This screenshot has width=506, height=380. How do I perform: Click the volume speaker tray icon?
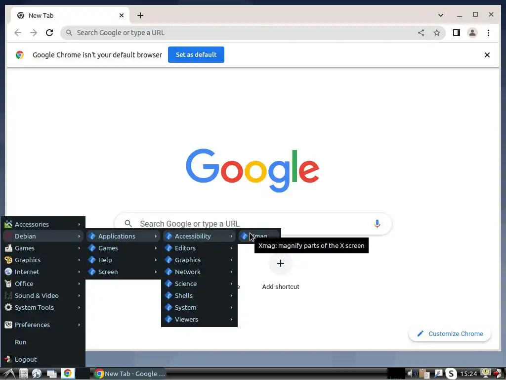(x=412, y=374)
